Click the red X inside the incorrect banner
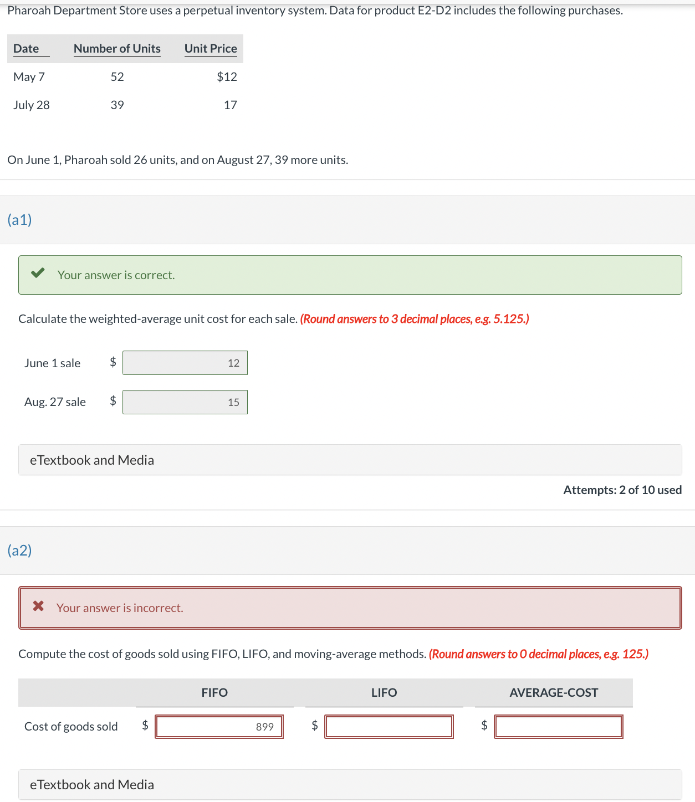The image size is (695, 802). point(38,606)
